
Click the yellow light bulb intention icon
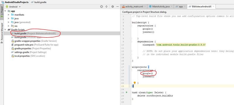coord(135,83)
